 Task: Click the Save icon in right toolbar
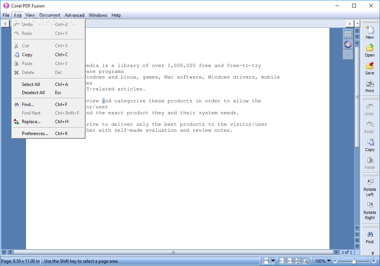pos(370,65)
